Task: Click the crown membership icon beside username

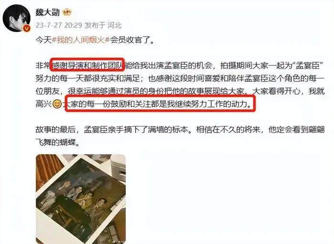Action: click(67, 12)
